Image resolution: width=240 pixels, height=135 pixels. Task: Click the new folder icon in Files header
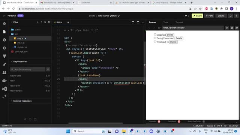[49, 22]
